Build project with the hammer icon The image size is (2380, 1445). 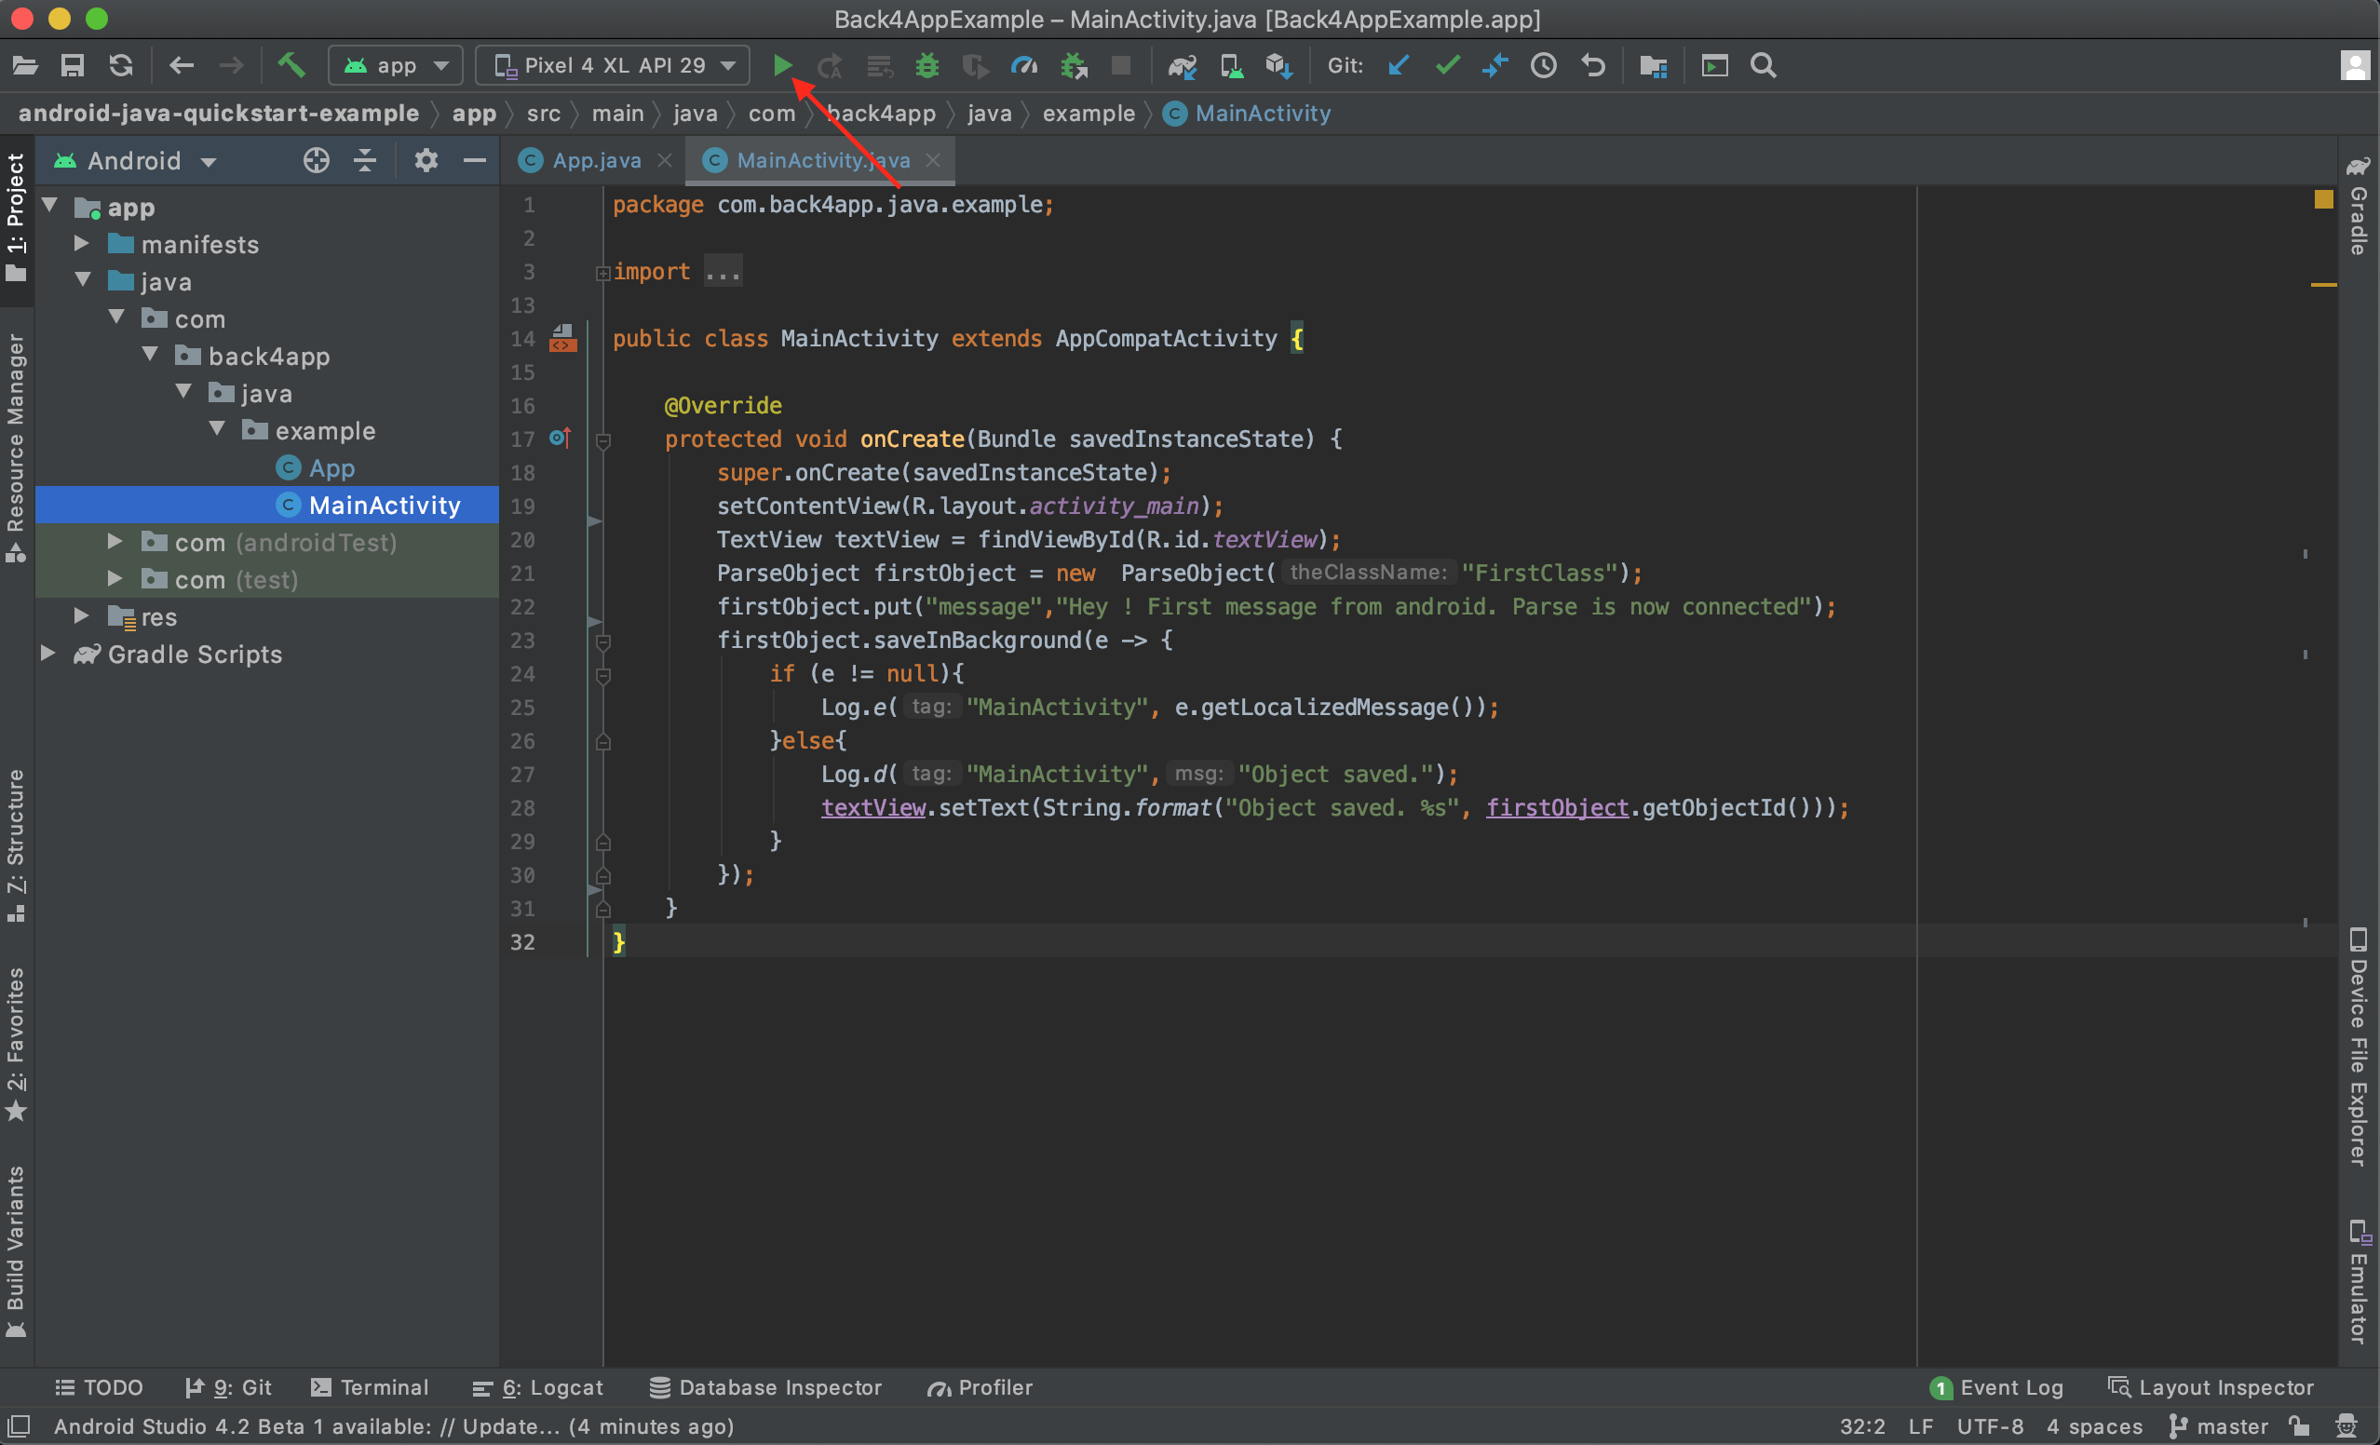point(291,66)
